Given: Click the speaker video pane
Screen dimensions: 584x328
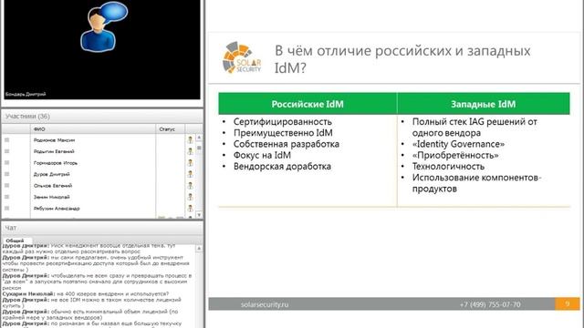Looking at the screenshot, I should coord(102,49).
